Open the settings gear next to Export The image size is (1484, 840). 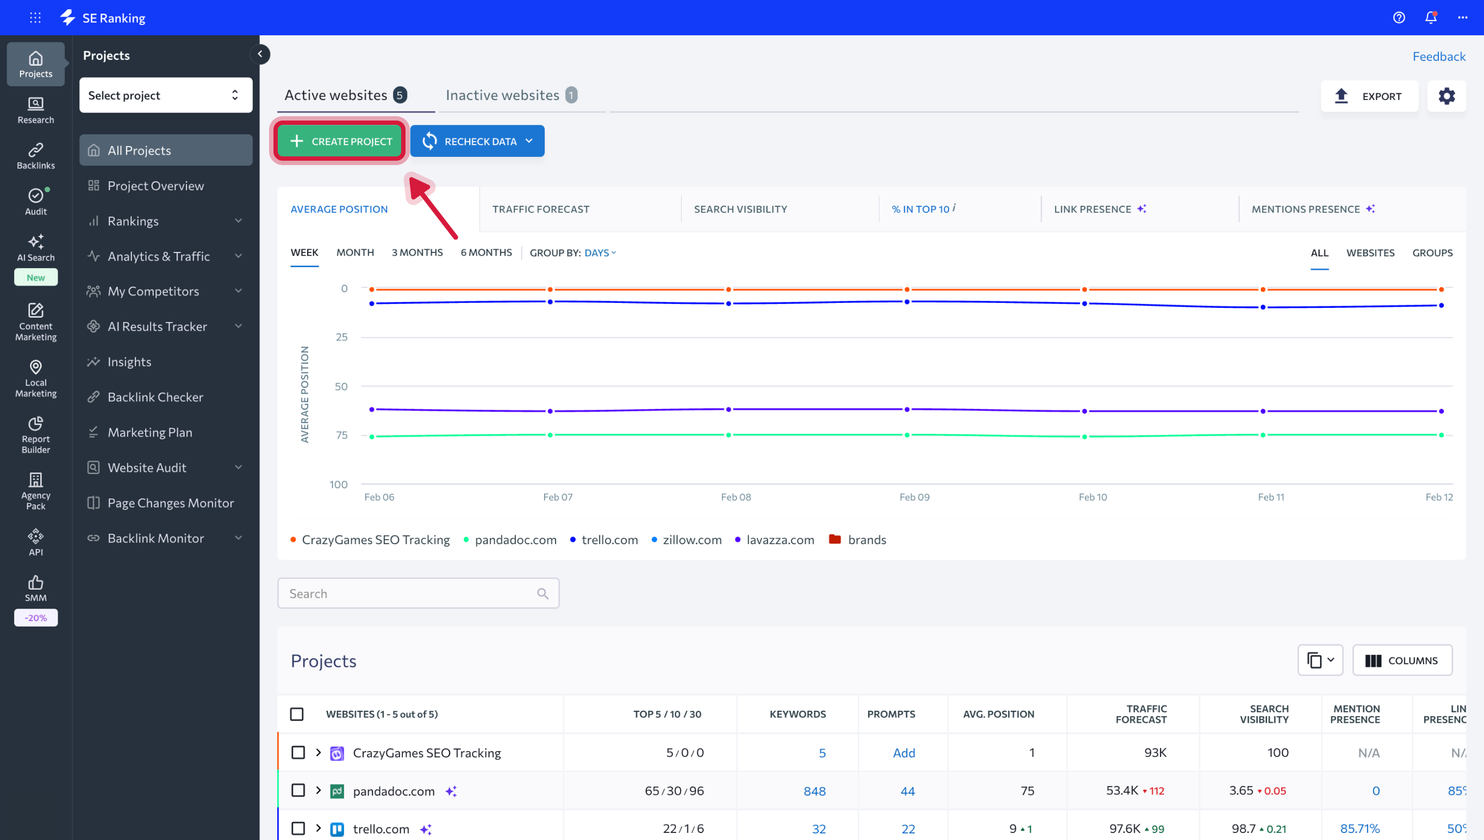coord(1446,96)
